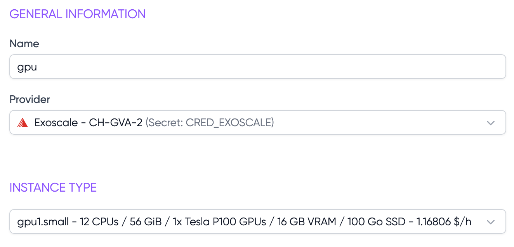Expand the gpu1.small instance selector
The image size is (514, 247).
coord(257,221)
